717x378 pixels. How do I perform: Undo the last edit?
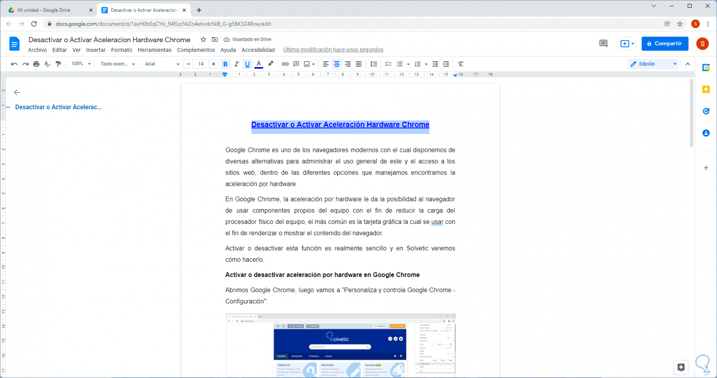[14, 64]
